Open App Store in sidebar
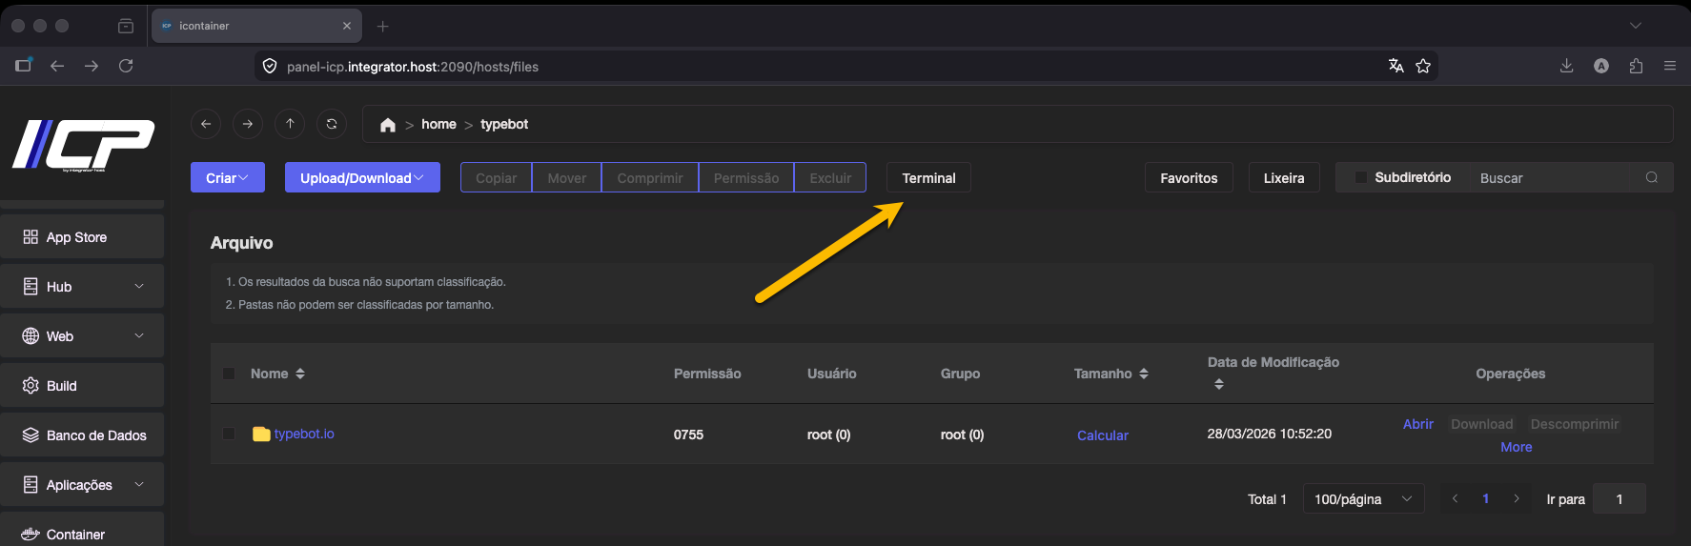1691x546 pixels. click(82, 237)
